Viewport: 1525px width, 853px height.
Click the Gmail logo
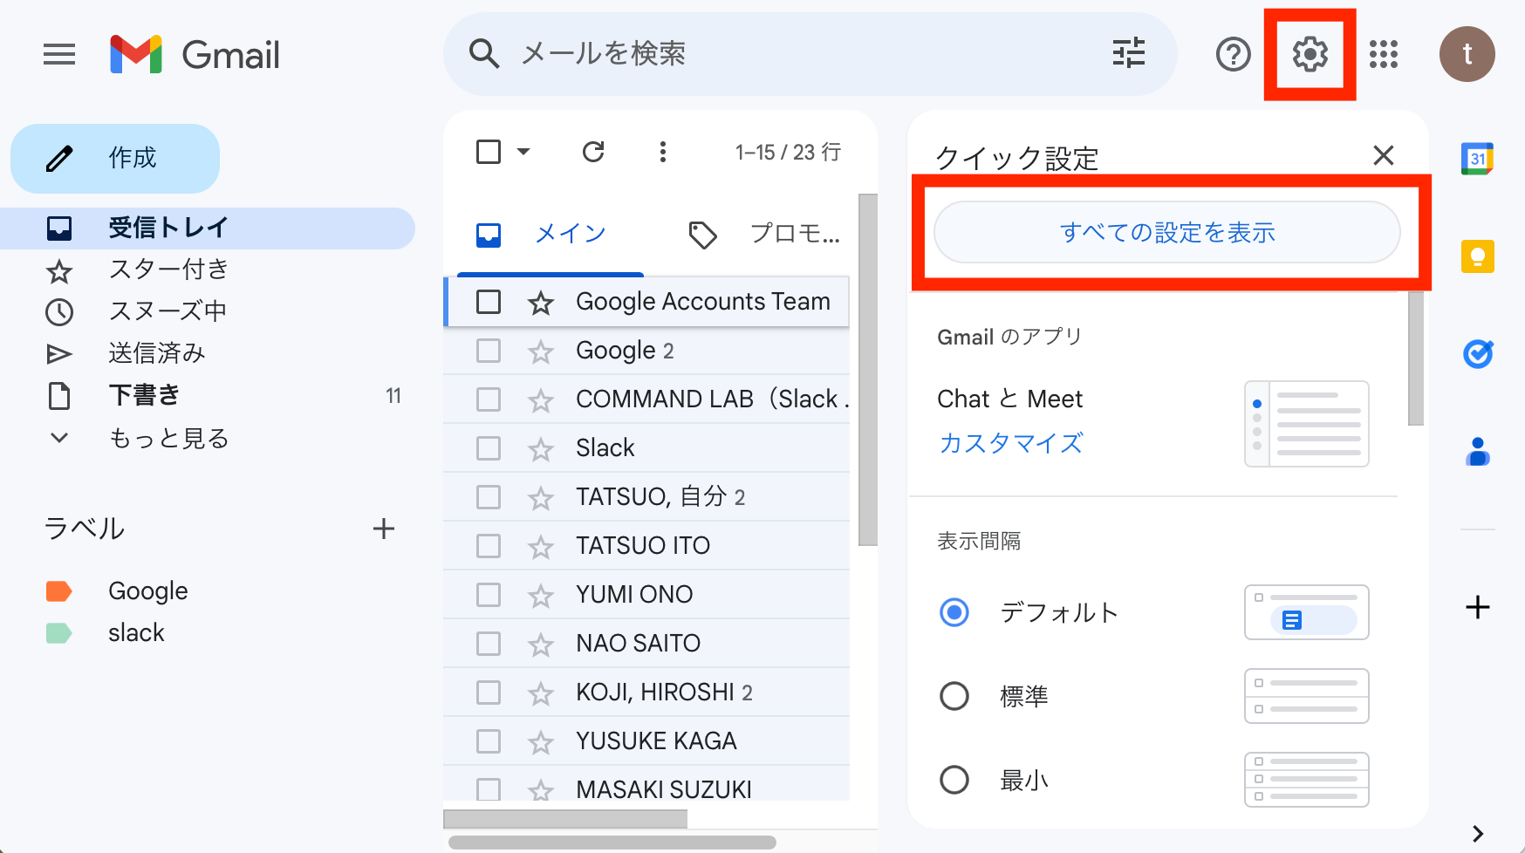tap(195, 55)
